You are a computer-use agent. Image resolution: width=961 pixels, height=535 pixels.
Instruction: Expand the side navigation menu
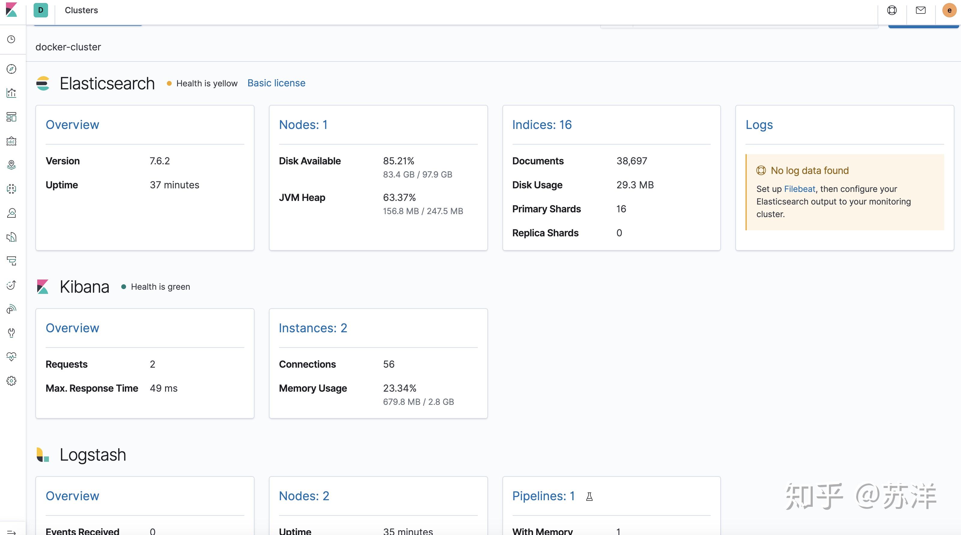pyautogui.click(x=12, y=532)
